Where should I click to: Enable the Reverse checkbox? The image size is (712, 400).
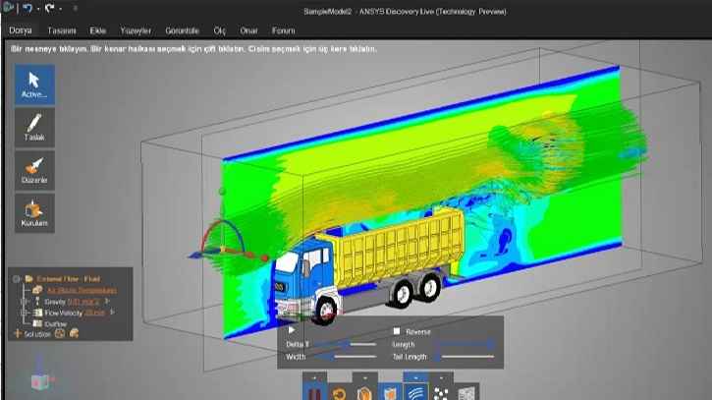pyautogui.click(x=397, y=331)
